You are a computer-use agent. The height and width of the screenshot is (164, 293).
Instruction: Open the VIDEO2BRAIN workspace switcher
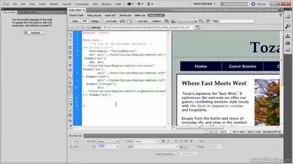[x=204, y=4]
